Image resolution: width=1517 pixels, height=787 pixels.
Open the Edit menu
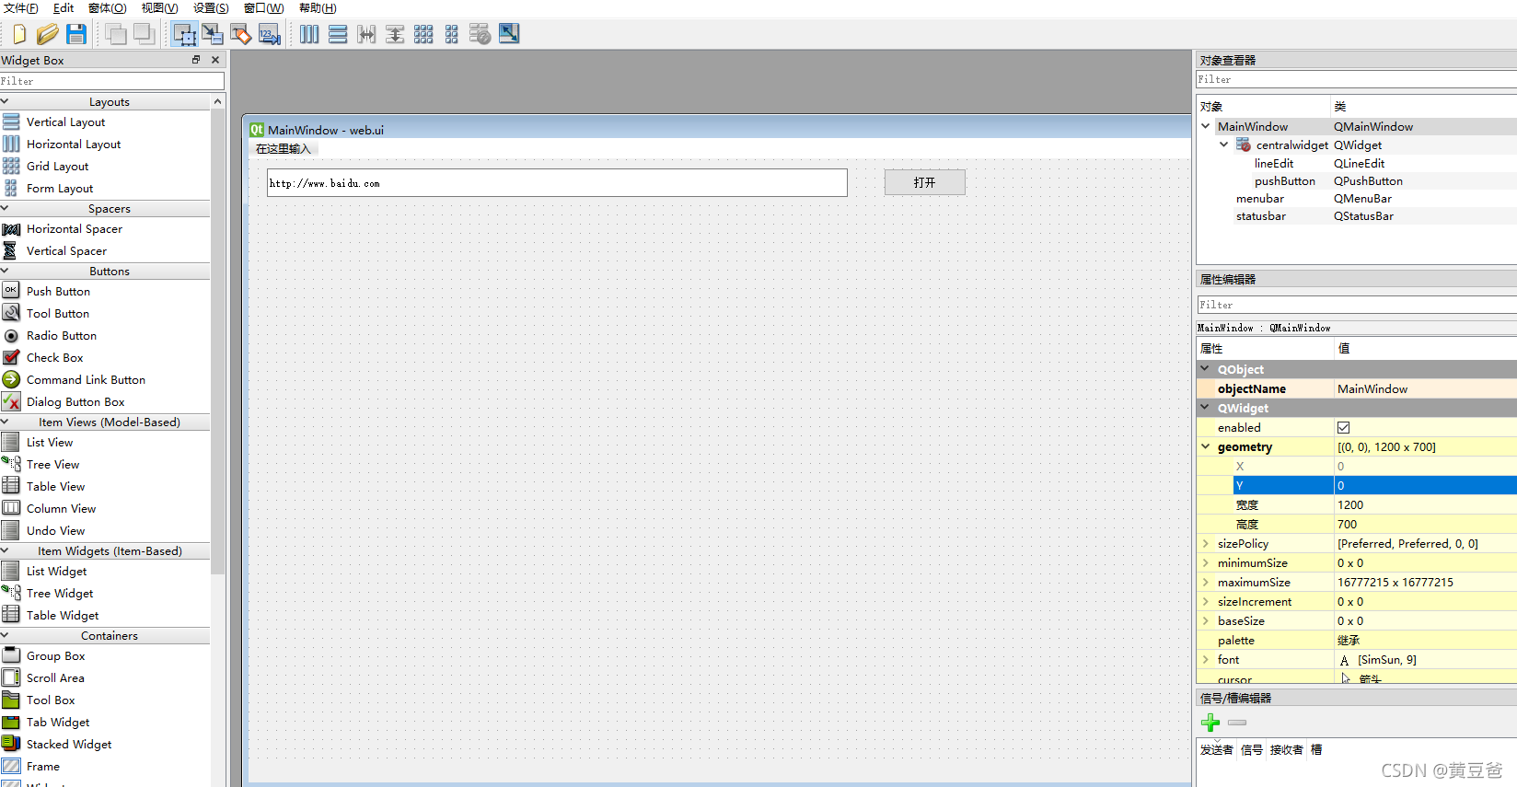(64, 8)
